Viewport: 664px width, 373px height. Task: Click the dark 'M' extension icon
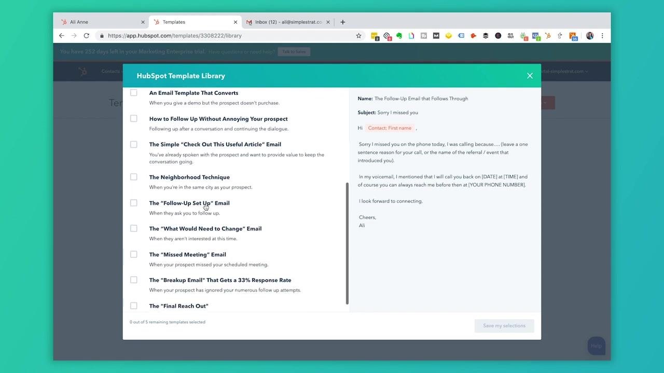pyautogui.click(x=436, y=36)
